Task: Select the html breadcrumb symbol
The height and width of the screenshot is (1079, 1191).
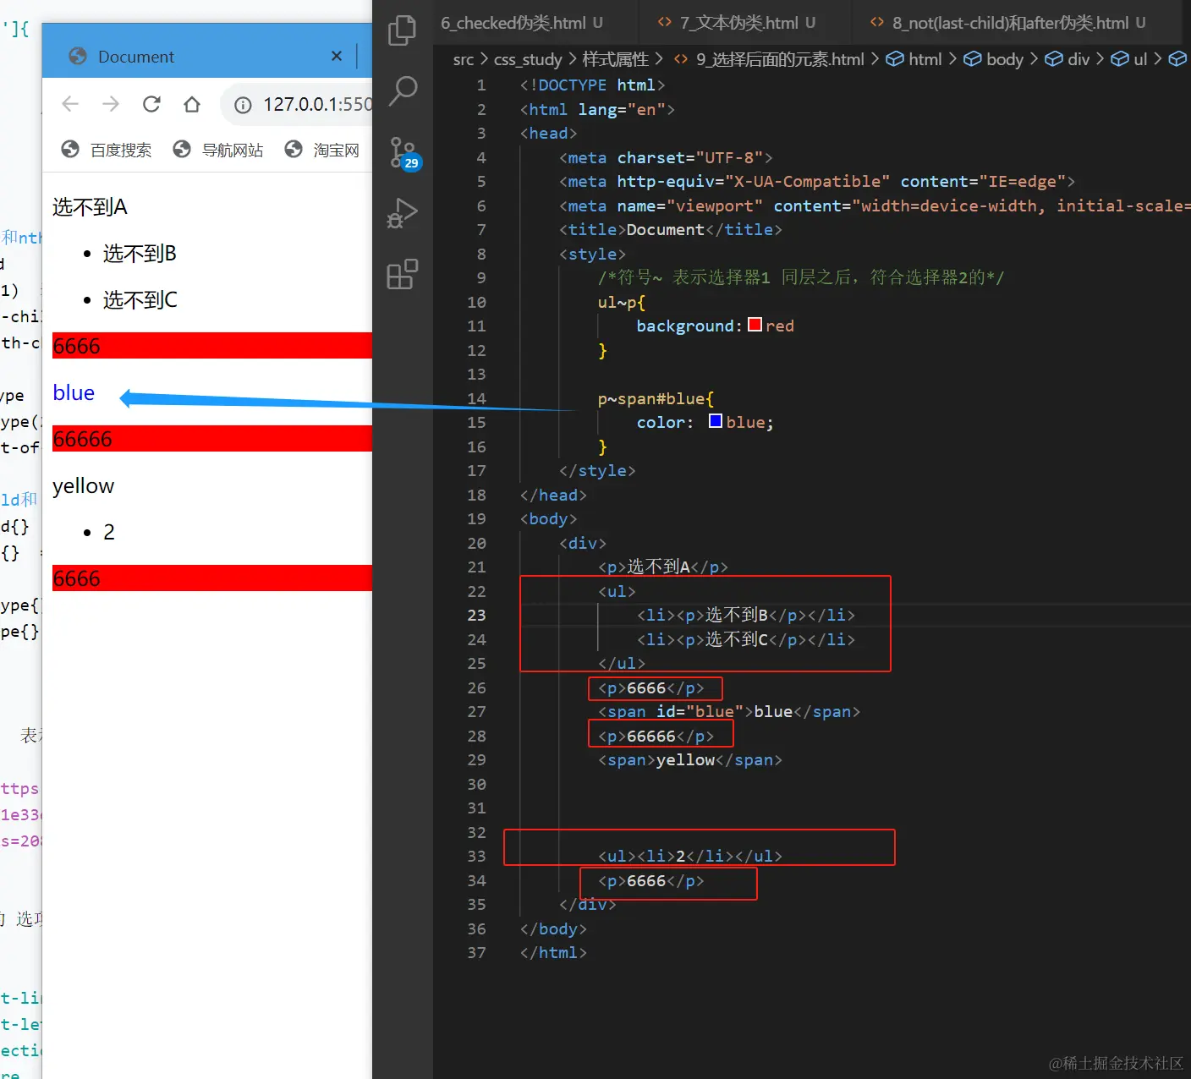Action: [914, 59]
